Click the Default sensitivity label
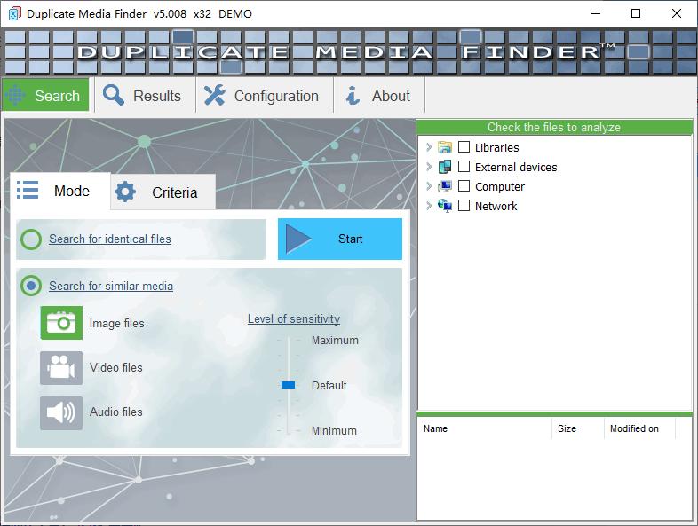 coord(329,386)
